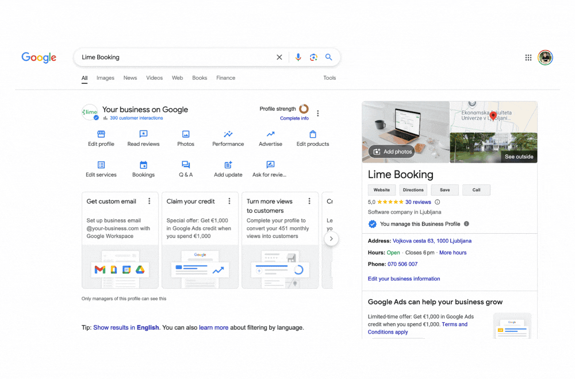Image resolution: width=575 pixels, height=379 pixels.
Task: Switch to the News tab
Action: pyautogui.click(x=130, y=78)
